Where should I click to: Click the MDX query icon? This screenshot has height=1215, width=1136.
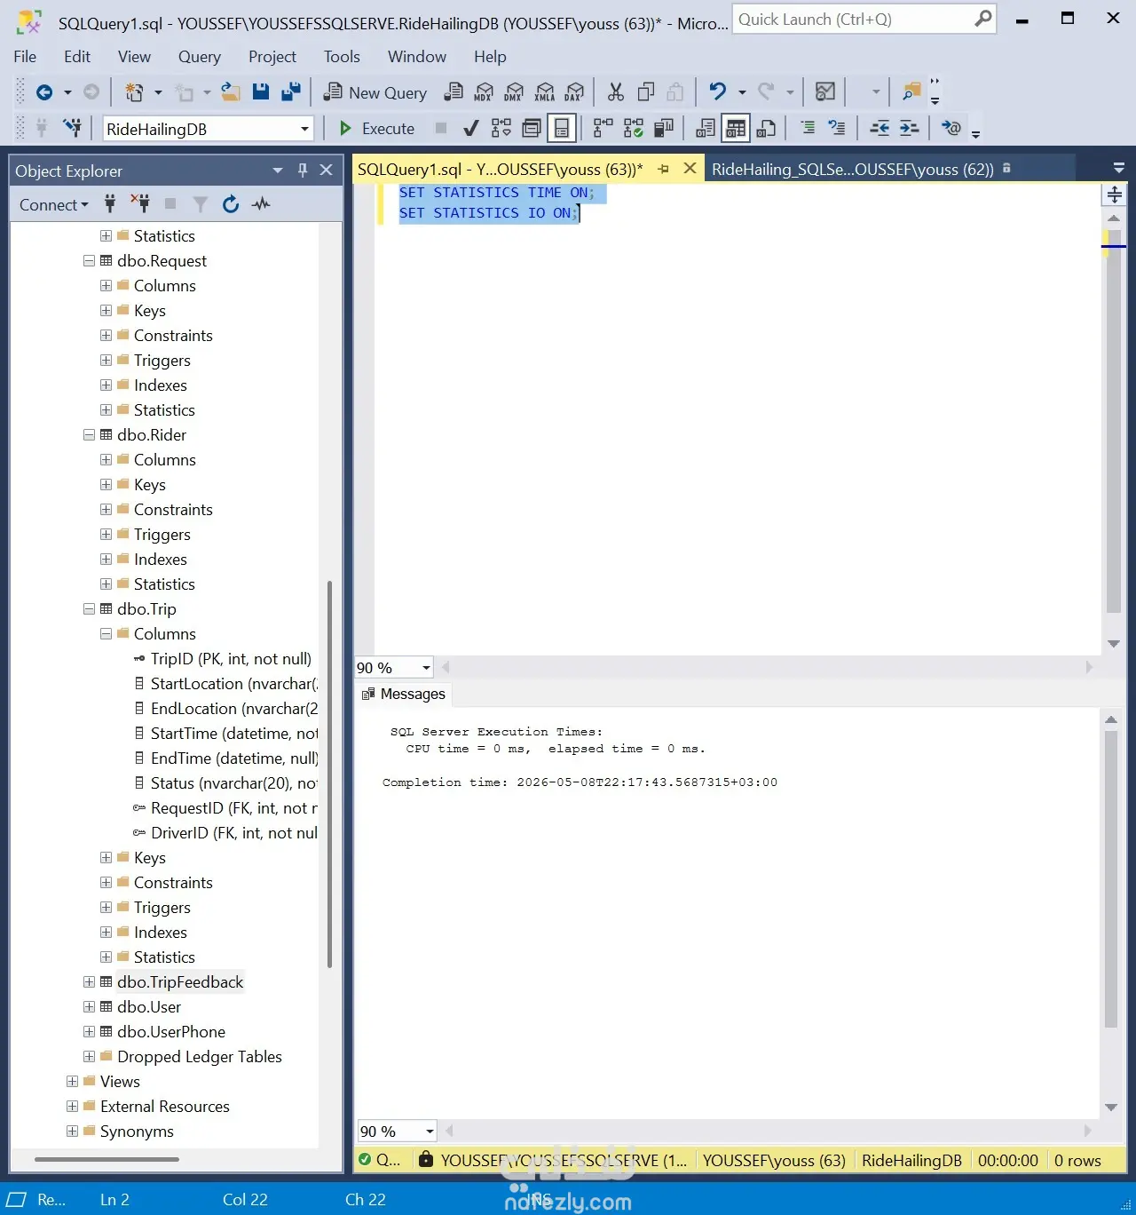click(484, 91)
